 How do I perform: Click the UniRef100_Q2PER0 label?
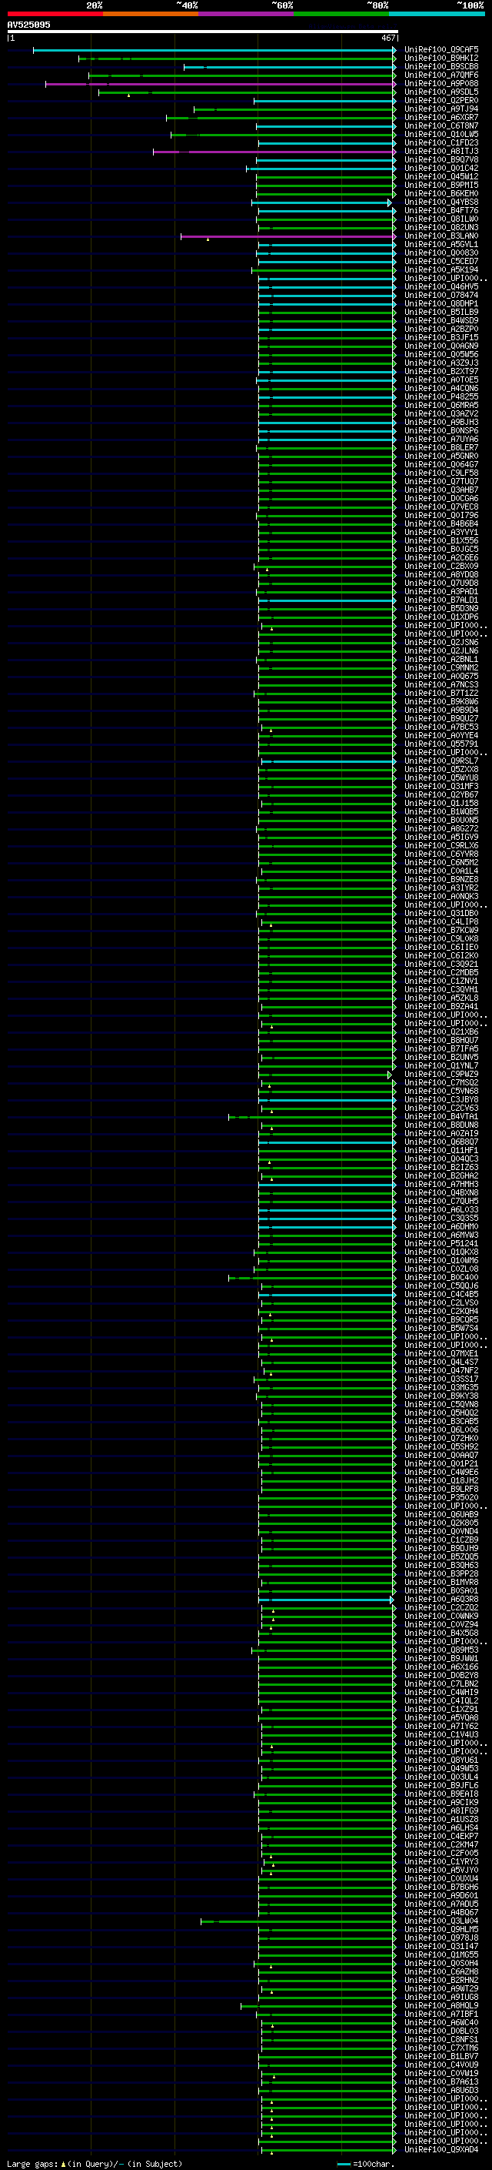tap(441, 100)
